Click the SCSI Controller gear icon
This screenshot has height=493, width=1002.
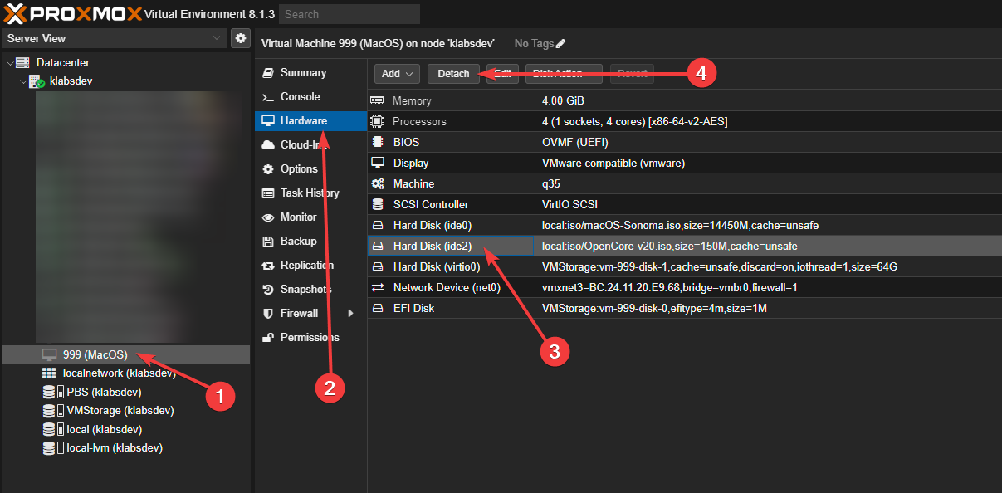coord(379,204)
